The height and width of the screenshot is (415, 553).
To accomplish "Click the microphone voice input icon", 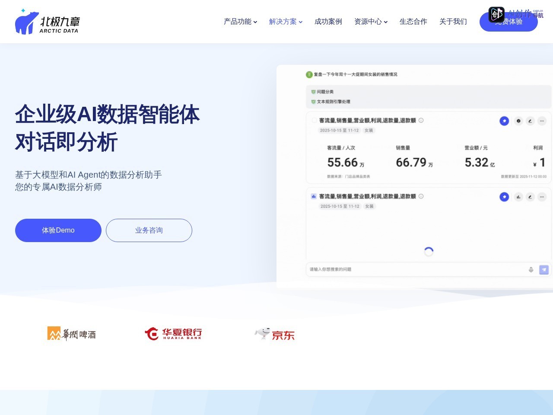I will tap(531, 269).
